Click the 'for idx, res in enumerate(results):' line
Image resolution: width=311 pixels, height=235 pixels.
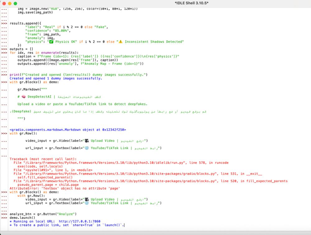pos(44,53)
